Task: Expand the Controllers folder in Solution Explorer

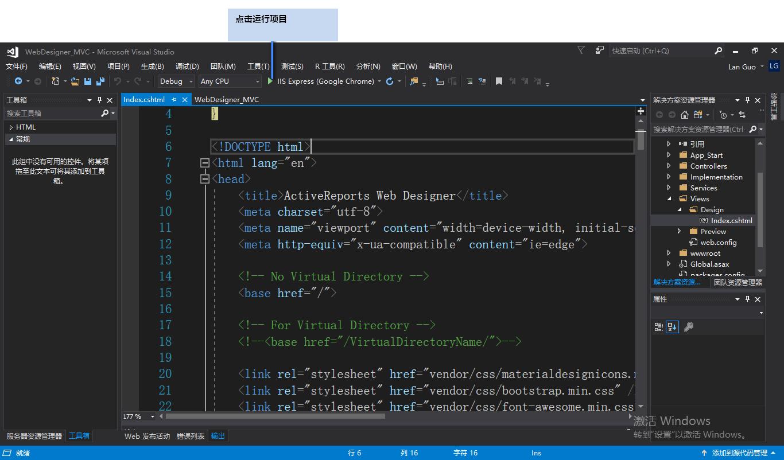Action: click(667, 166)
